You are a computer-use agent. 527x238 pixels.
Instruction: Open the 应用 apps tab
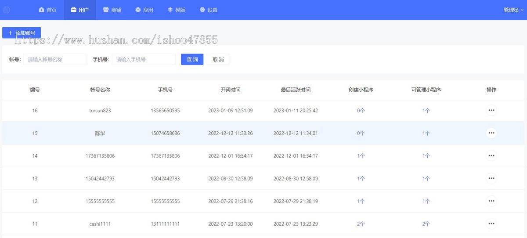144,10
